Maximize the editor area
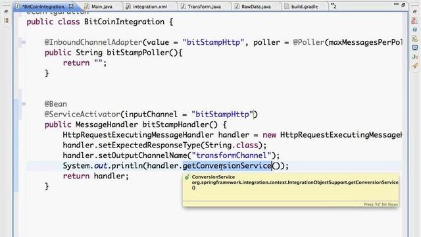Viewport: 421px width, 237px height. coord(403,5)
